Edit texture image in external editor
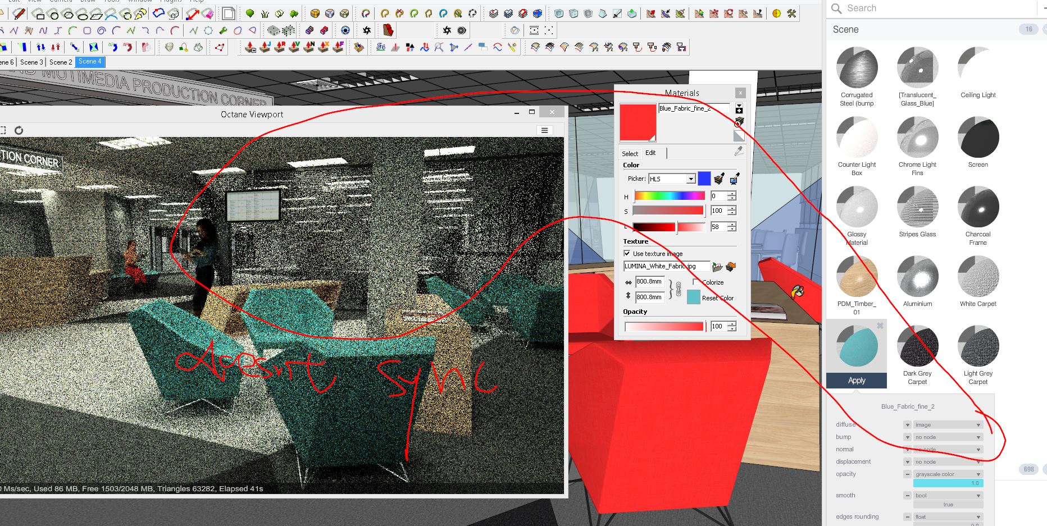This screenshot has height=526, width=1047. (x=731, y=267)
